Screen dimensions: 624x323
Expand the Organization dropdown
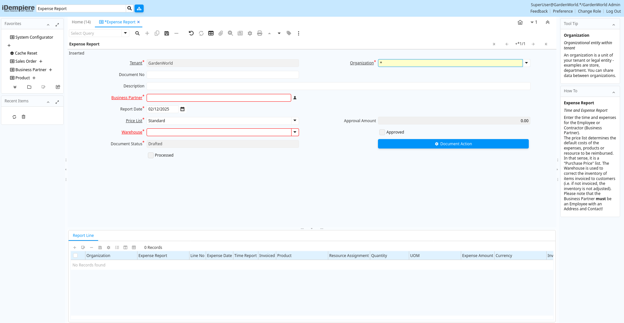click(526, 63)
